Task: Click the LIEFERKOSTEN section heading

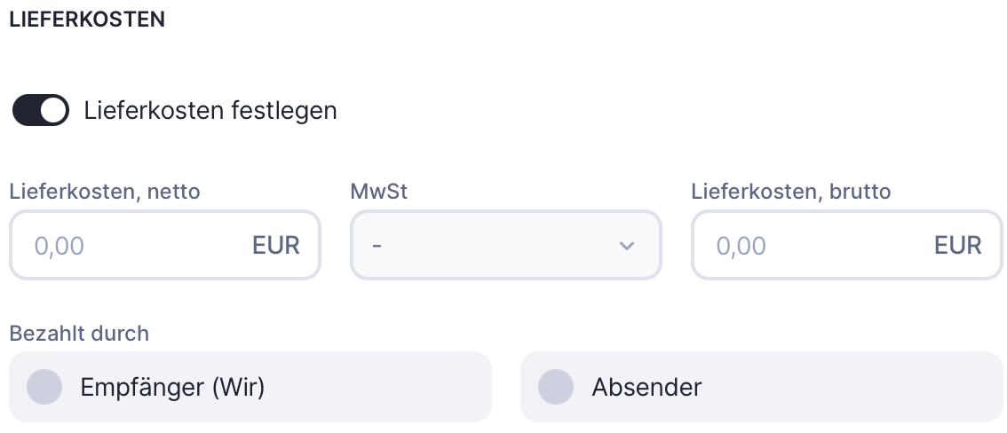Action: (x=87, y=20)
